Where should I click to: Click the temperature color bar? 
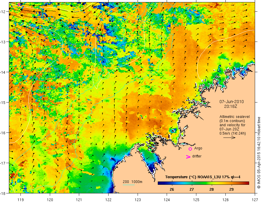[x=203, y=183]
